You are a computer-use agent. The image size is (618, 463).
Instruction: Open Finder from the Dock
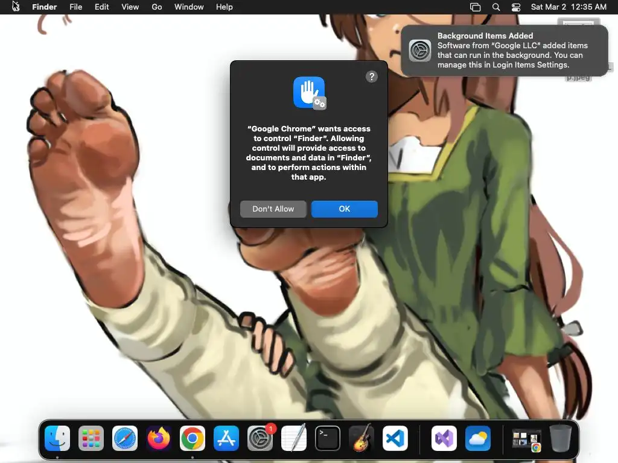coord(57,438)
